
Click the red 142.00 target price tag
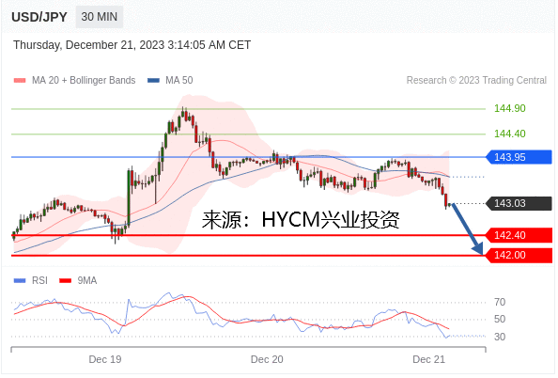click(x=519, y=255)
